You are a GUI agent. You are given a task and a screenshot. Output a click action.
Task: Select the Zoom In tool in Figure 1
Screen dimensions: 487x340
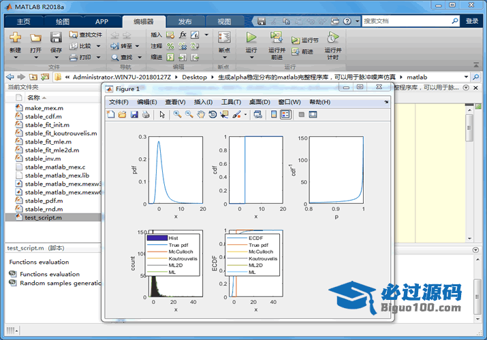177,114
